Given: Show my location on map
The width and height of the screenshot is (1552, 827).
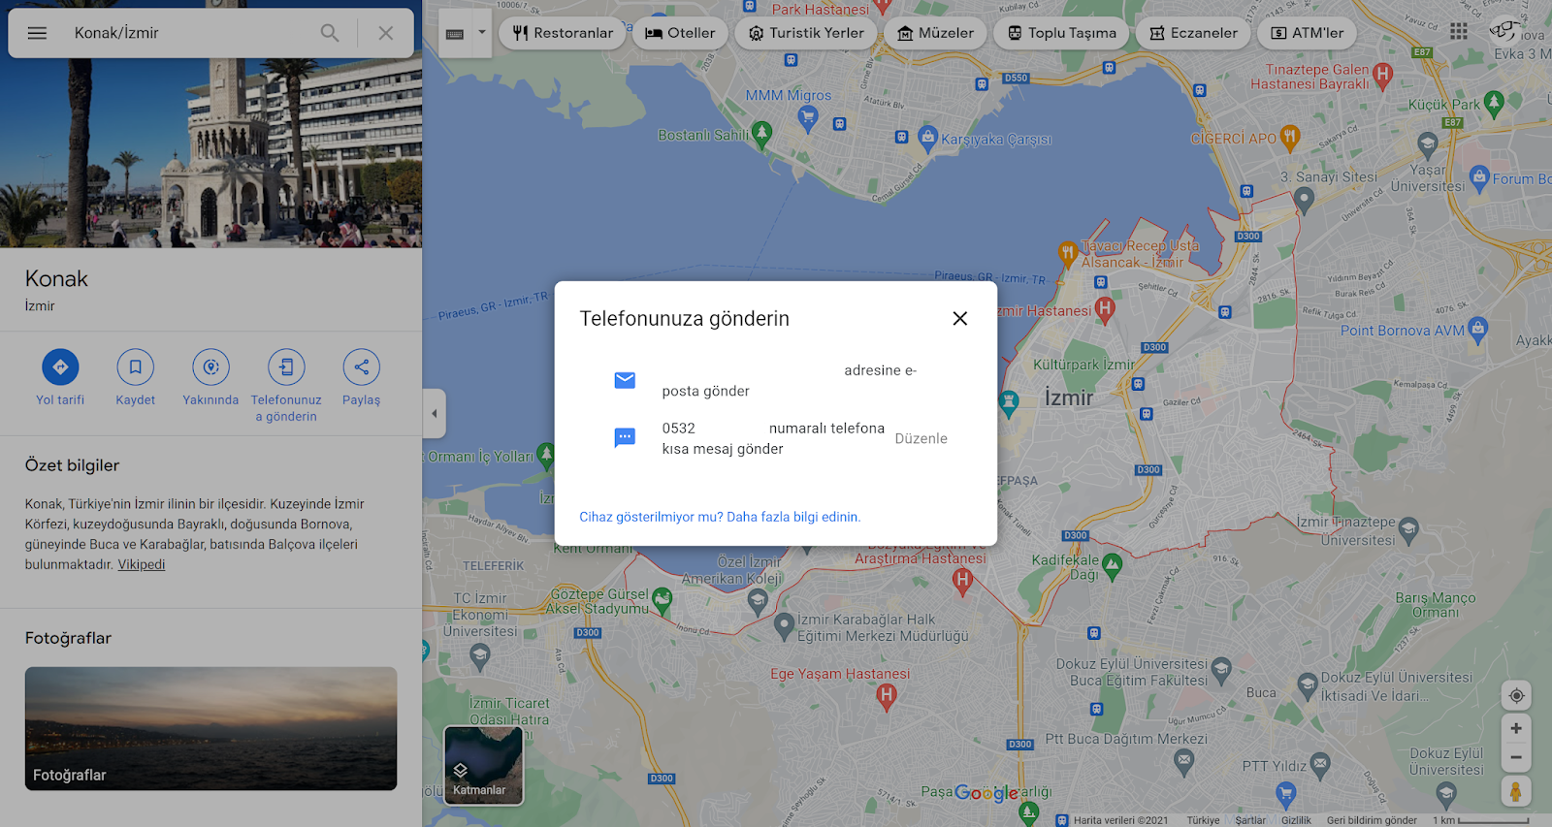Looking at the screenshot, I should pos(1516,696).
